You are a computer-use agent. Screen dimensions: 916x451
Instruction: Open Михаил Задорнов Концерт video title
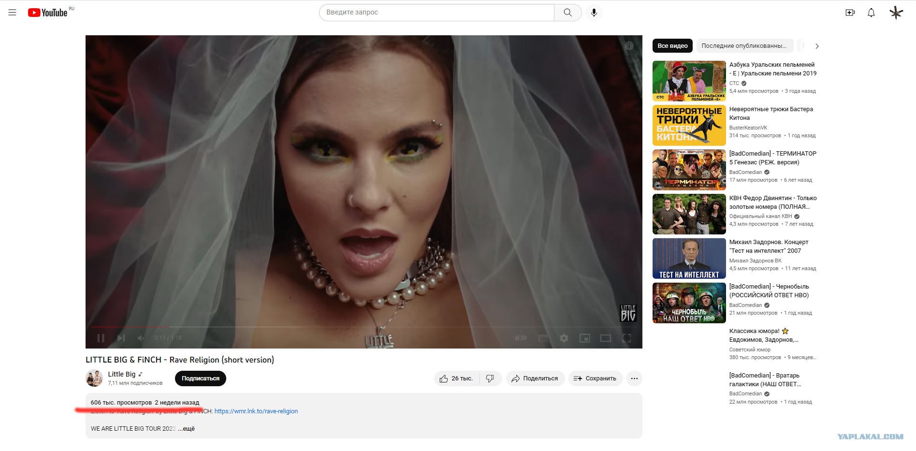coord(769,247)
